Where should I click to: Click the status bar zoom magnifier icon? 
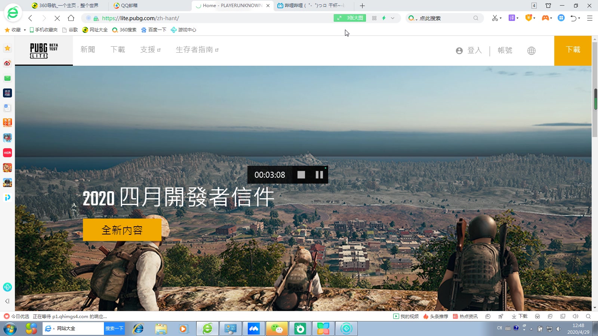click(x=588, y=316)
